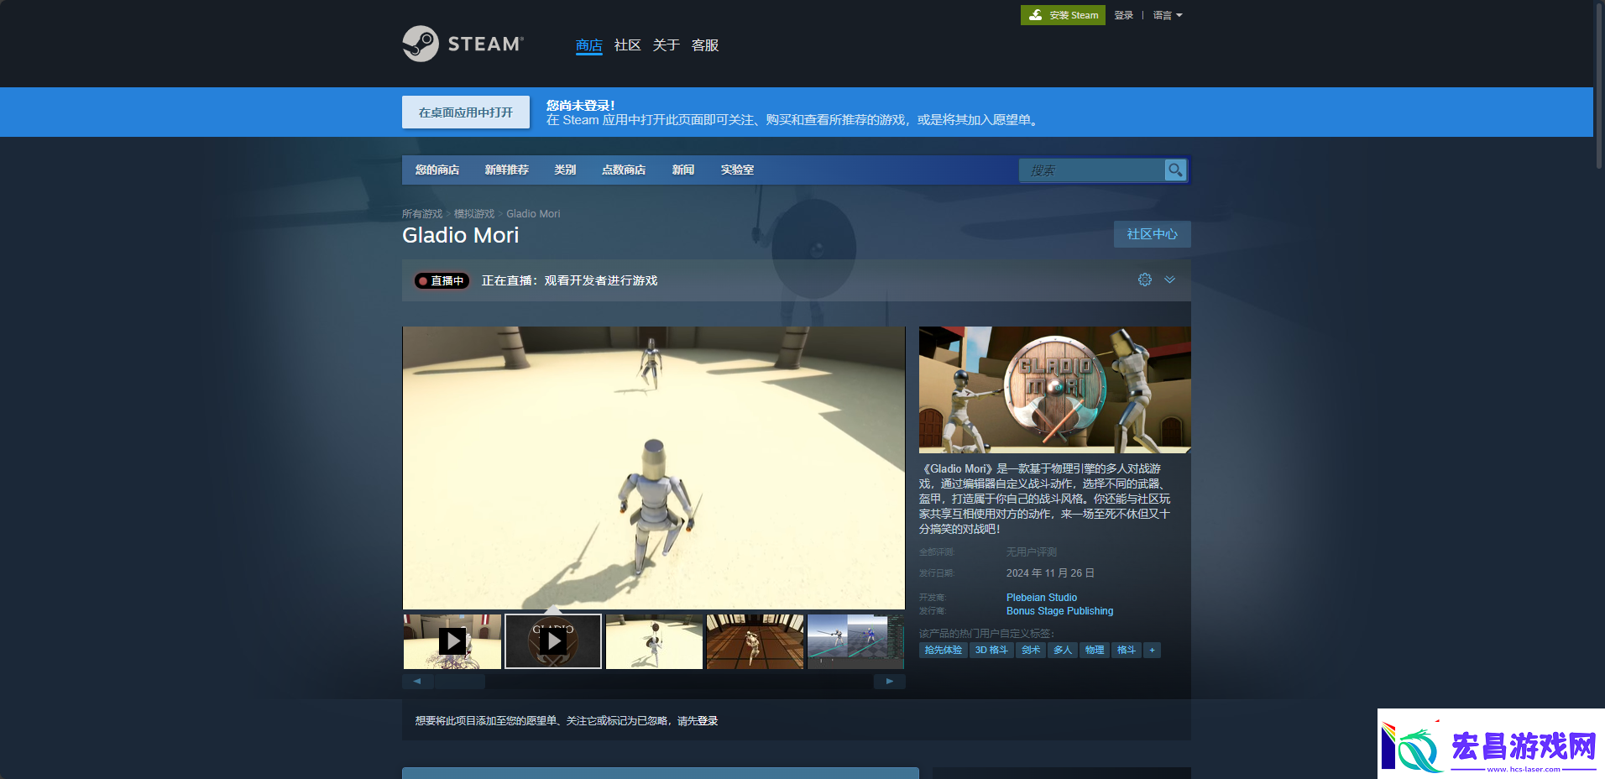Click 剑术 tag
The height and width of the screenshot is (779, 1605).
1031,650
